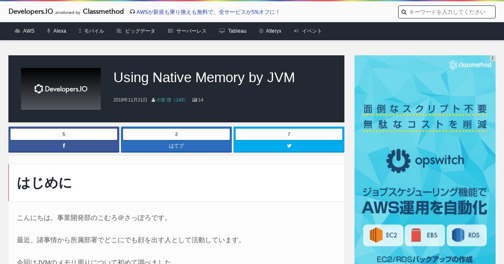Click the cloud icon next to AWS
504x264 pixels.
coord(17,31)
